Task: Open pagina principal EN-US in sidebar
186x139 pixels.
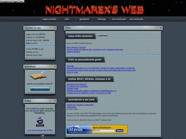Action: 35,34
